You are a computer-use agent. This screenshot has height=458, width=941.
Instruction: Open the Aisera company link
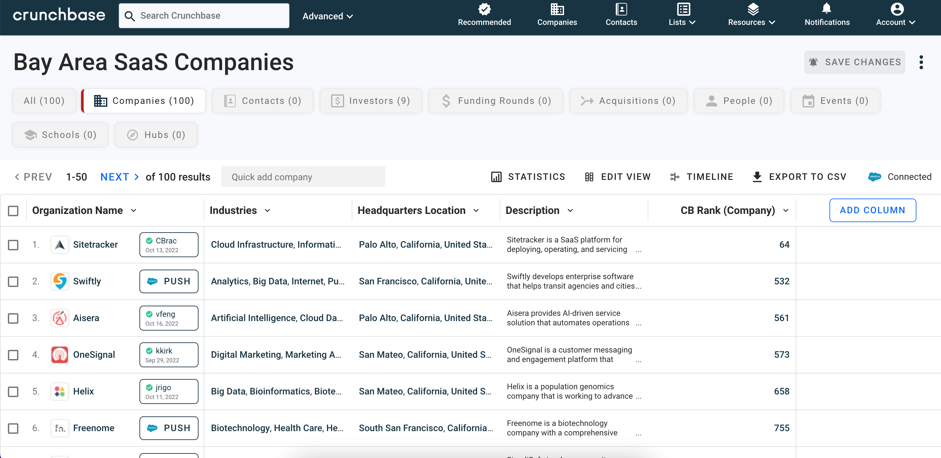click(86, 318)
